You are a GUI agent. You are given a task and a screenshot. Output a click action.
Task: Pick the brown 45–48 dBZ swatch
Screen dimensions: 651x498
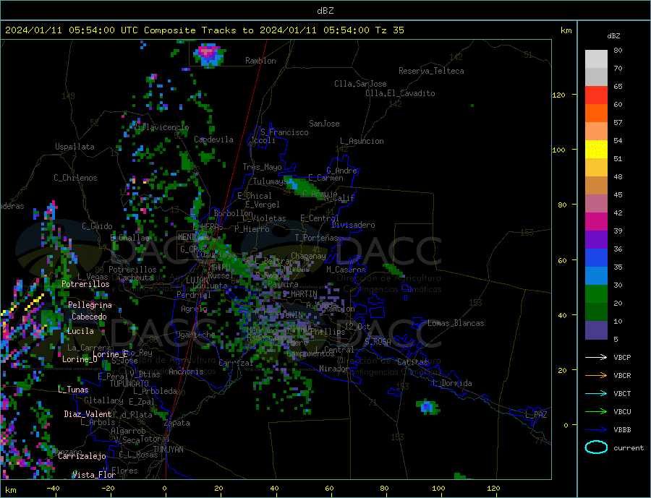pos(596,186)
